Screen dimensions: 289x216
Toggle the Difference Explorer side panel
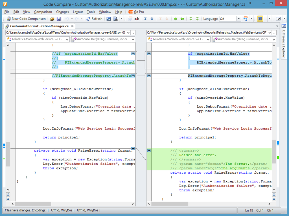click(284, 41)
